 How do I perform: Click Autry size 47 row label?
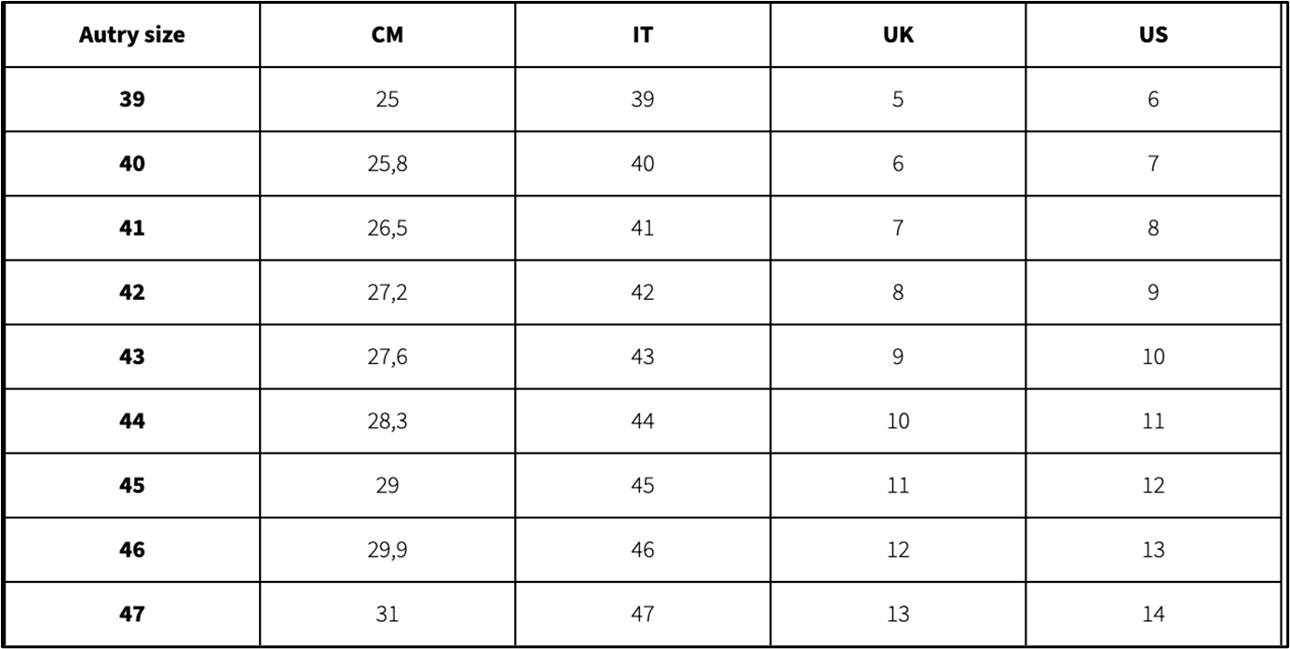132,615
